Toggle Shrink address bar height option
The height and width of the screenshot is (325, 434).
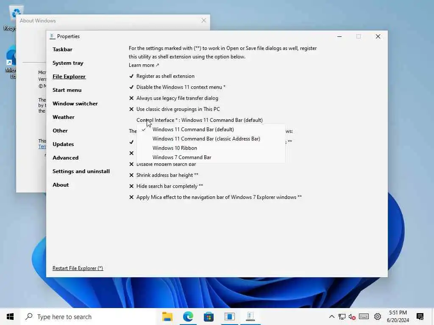(164, 175)
